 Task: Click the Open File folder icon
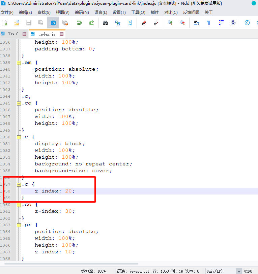[16, 23]
